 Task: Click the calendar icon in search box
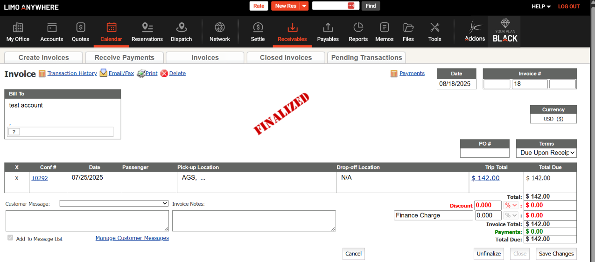[x=351, y=6]
